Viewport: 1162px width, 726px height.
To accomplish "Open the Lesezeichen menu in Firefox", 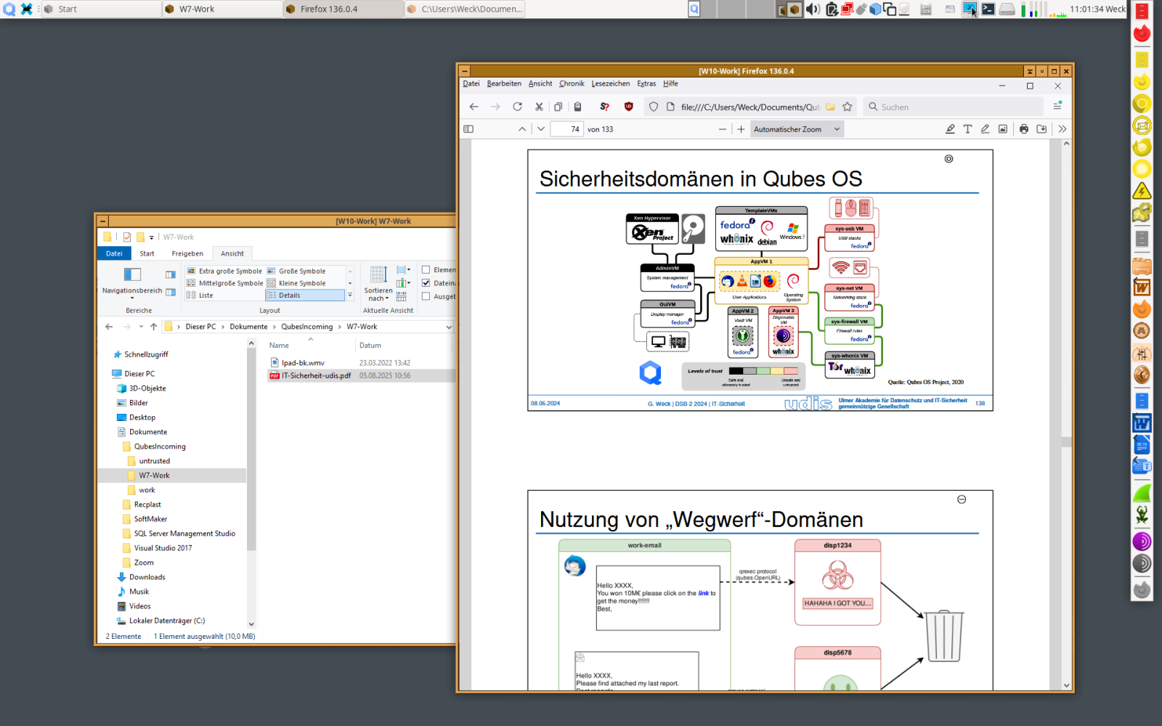I will pos(610,83).
